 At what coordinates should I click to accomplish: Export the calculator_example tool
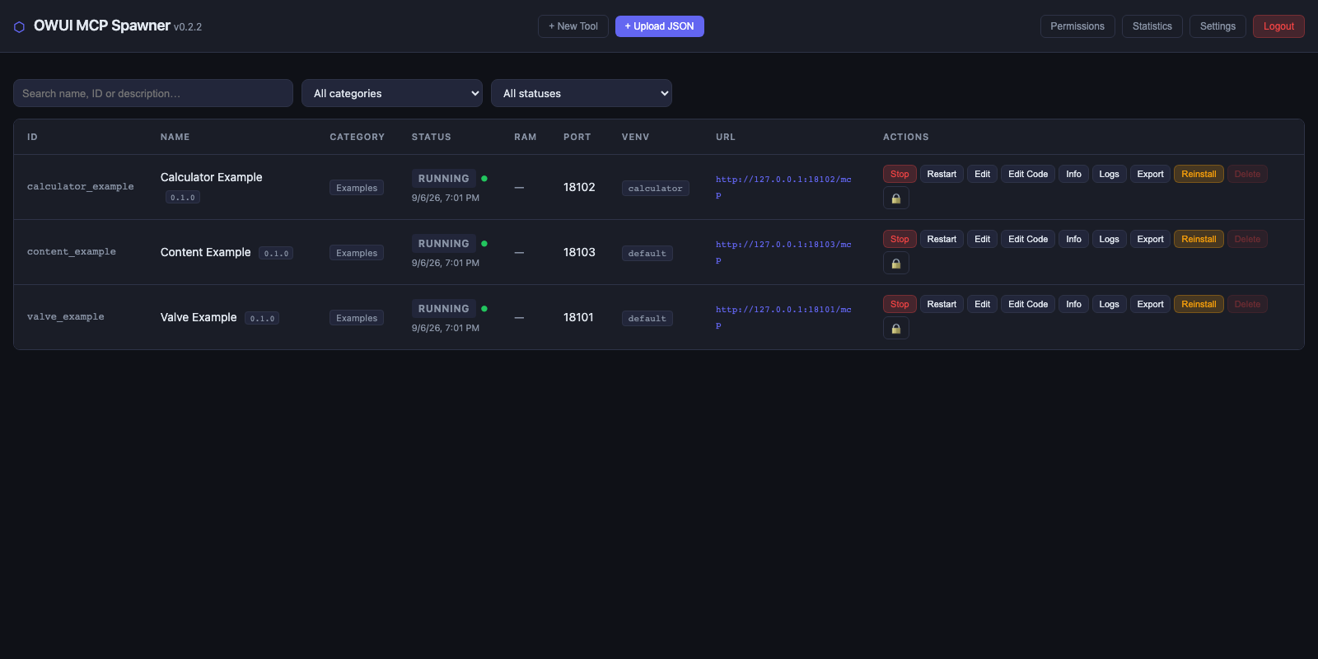click(x=1150, y=174)
